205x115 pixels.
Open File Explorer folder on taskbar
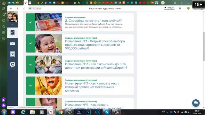point(32,112)
